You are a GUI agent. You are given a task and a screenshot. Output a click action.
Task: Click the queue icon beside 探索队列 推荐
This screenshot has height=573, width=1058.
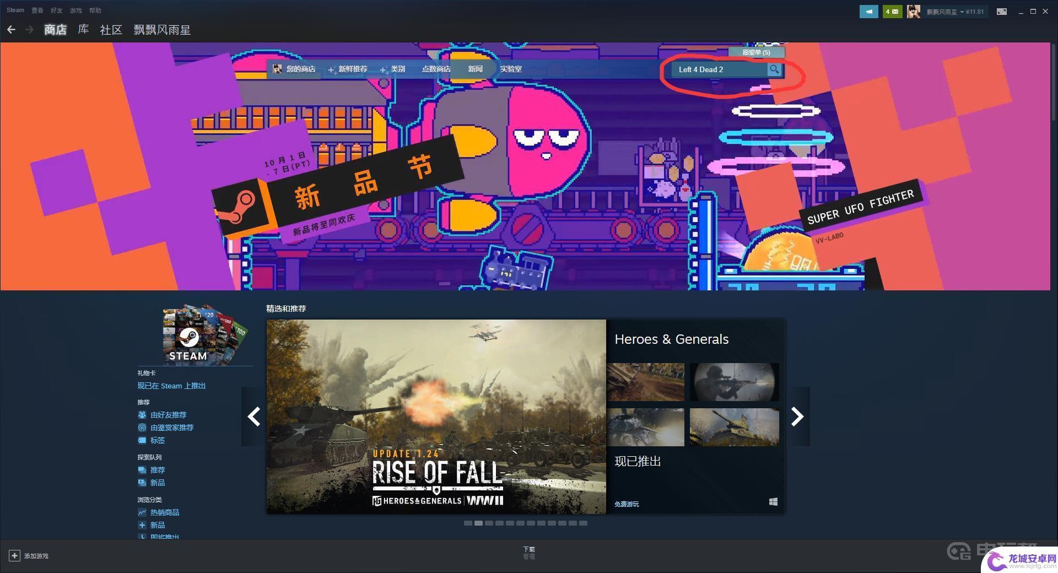142,470
